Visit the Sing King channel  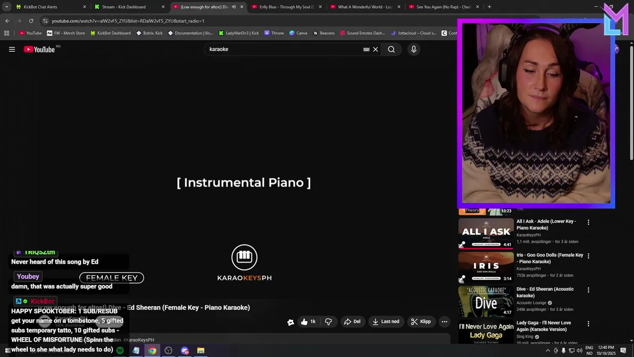(x=525, y=337)
